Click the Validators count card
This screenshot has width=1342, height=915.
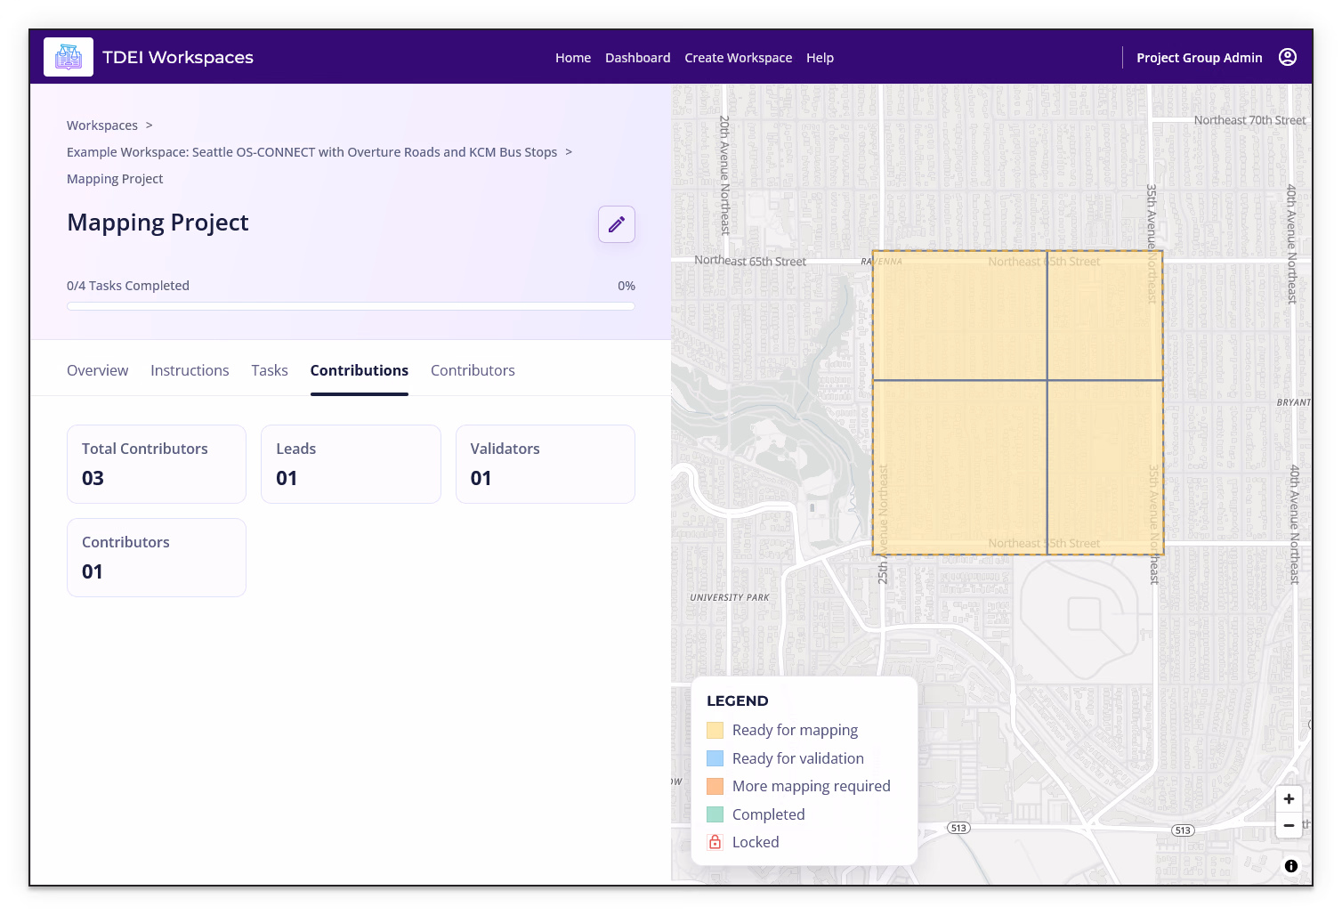(x=546, y=464)
